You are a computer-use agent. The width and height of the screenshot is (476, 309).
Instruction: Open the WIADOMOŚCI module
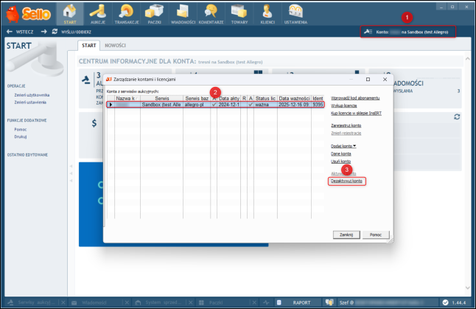tap(183, 14)
